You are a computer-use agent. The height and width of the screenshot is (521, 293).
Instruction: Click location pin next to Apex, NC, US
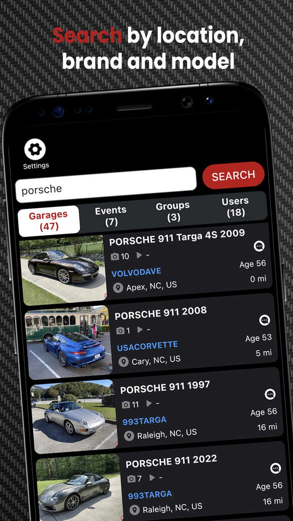(x=118, y=288)
